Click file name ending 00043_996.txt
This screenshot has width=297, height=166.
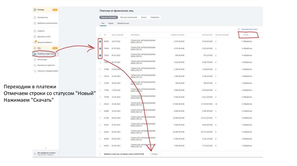coord(143,42)
